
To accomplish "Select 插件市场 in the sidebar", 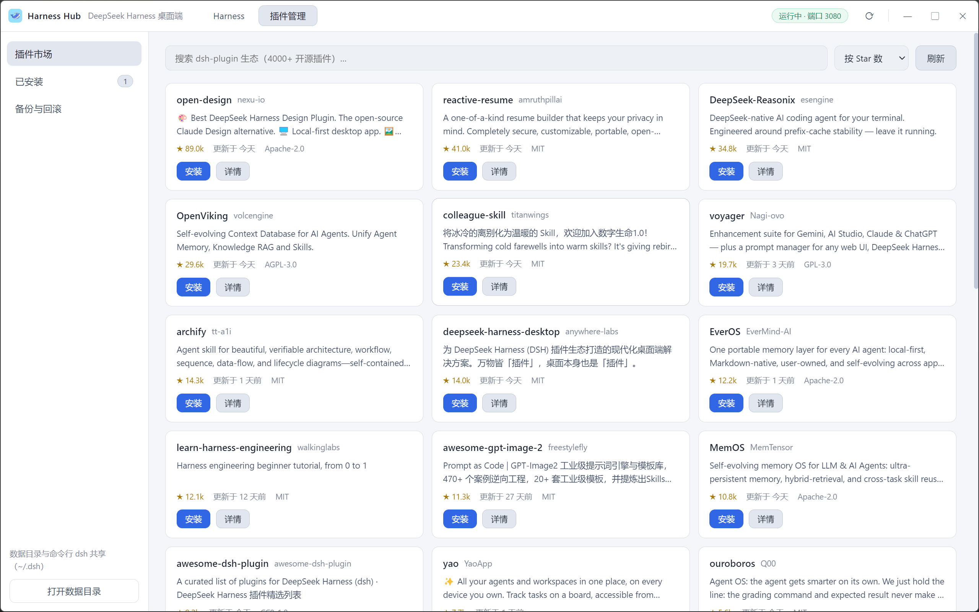I will 74,54.
